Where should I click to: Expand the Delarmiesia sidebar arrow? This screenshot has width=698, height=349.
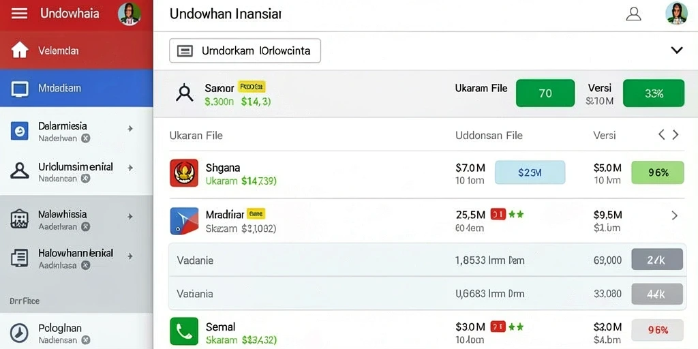pos(130,129)
